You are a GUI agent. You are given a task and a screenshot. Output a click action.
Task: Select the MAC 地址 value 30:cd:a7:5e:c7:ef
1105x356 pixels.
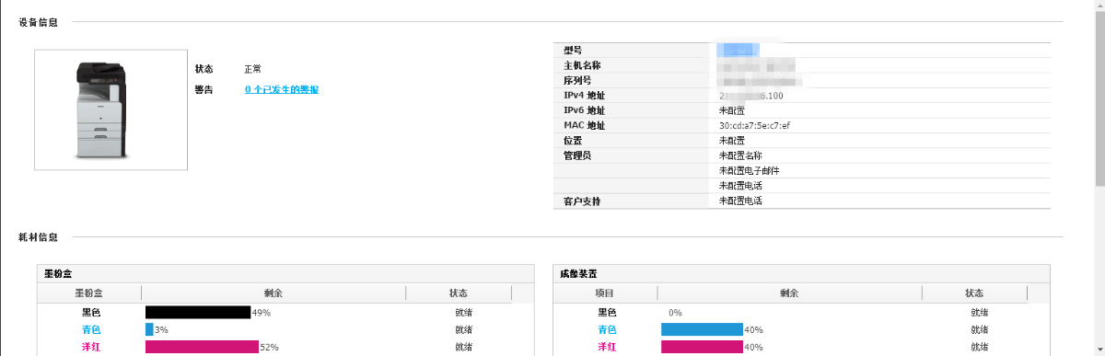click(754, 125)
